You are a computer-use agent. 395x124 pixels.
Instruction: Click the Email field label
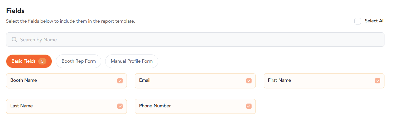pyautogui.click(x=145, y=81)
